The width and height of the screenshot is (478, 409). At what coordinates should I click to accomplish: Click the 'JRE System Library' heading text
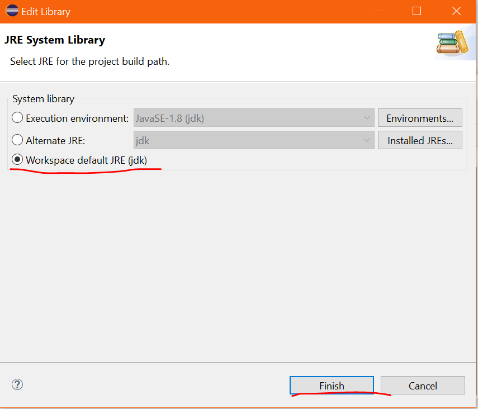(x=55, y=40)
